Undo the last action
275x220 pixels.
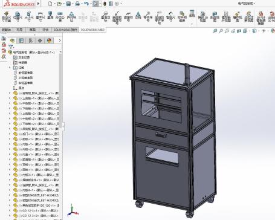(86, 4)
